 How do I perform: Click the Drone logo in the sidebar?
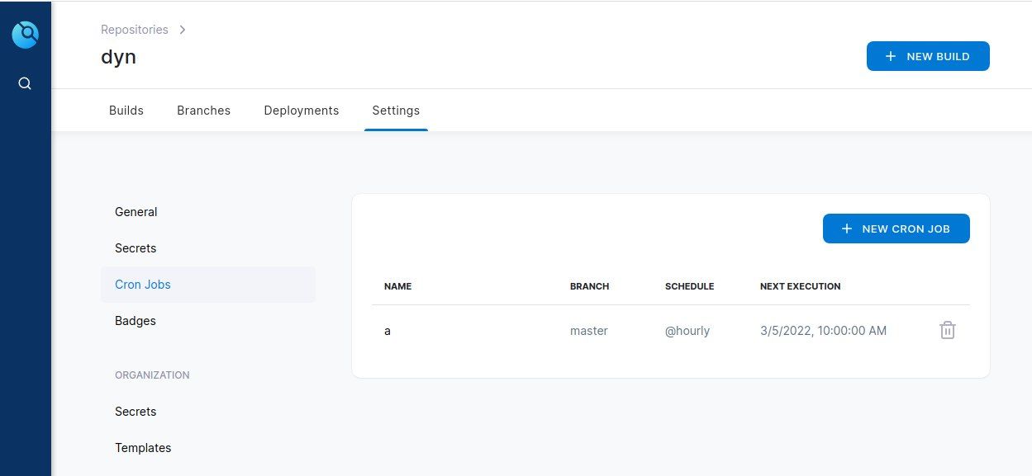pos(26,35)
